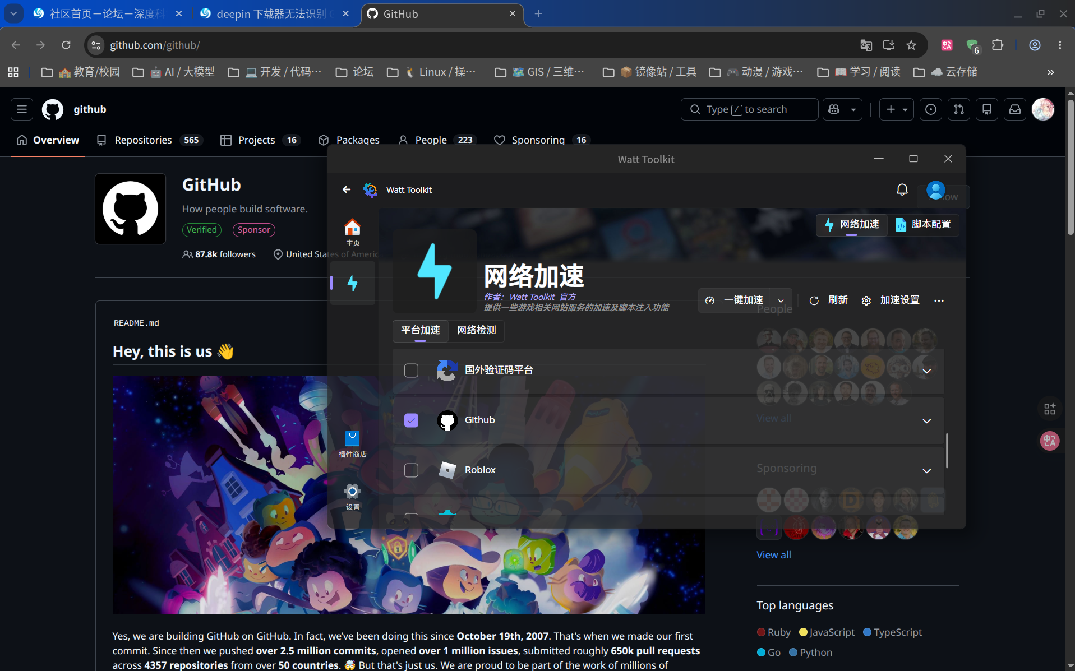Open Watt Toolkit notification bell

[x=902, y=189]
